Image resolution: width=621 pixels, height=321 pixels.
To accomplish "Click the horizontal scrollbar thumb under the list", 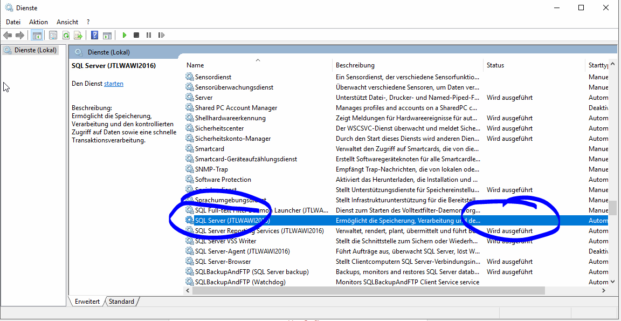I will [368, 290].
